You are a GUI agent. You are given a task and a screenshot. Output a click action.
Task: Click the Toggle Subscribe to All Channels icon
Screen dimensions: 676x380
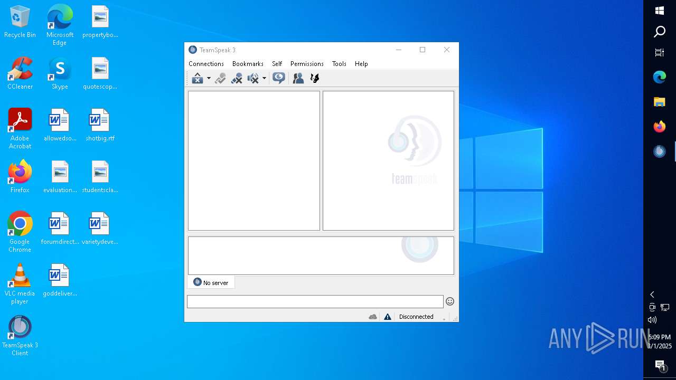point(279,78)
